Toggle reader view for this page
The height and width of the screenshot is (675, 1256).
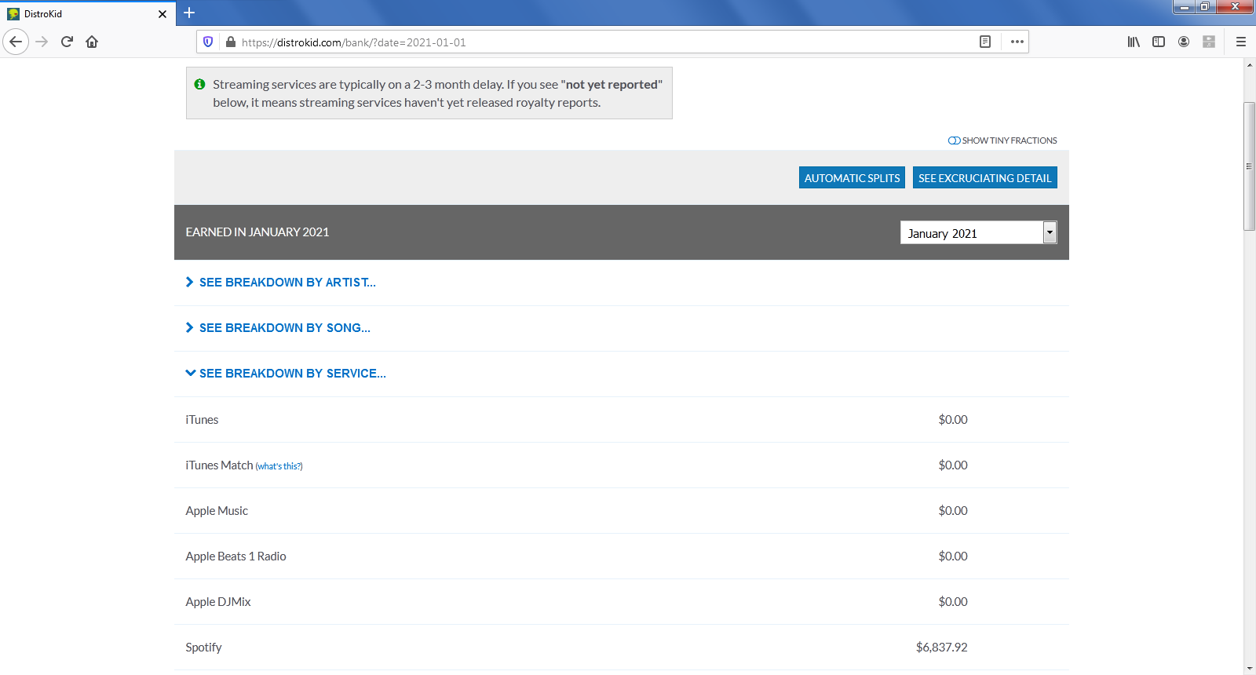(x=985, y=42)
